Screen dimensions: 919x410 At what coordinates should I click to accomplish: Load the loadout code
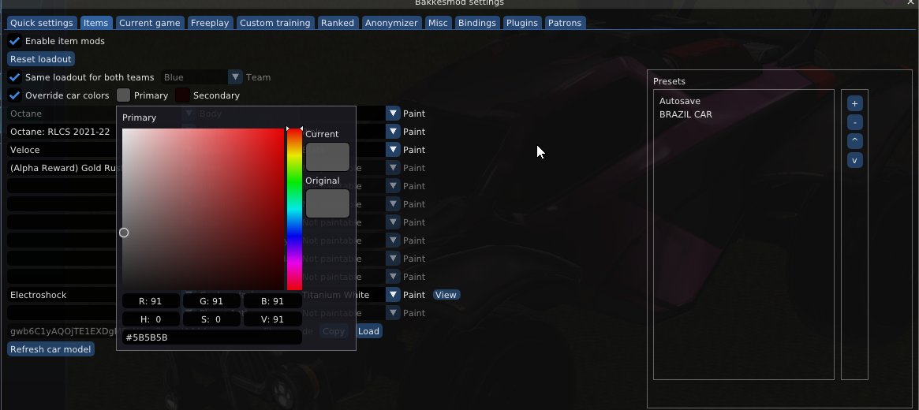(368, 331)
